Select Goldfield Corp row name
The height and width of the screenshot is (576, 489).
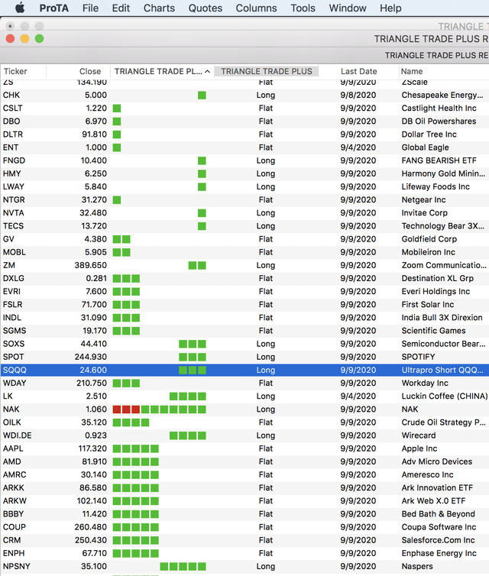tap(429, 239)
